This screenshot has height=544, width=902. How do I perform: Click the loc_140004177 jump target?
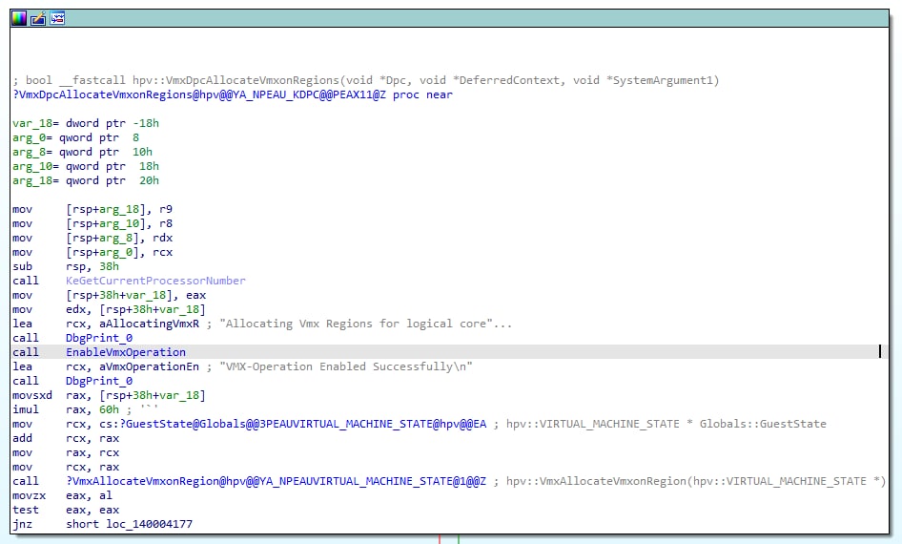coord(149,524)
